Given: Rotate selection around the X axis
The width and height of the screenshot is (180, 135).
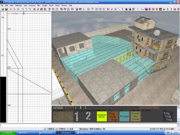Looking at the screenshot, I should 23,9.
